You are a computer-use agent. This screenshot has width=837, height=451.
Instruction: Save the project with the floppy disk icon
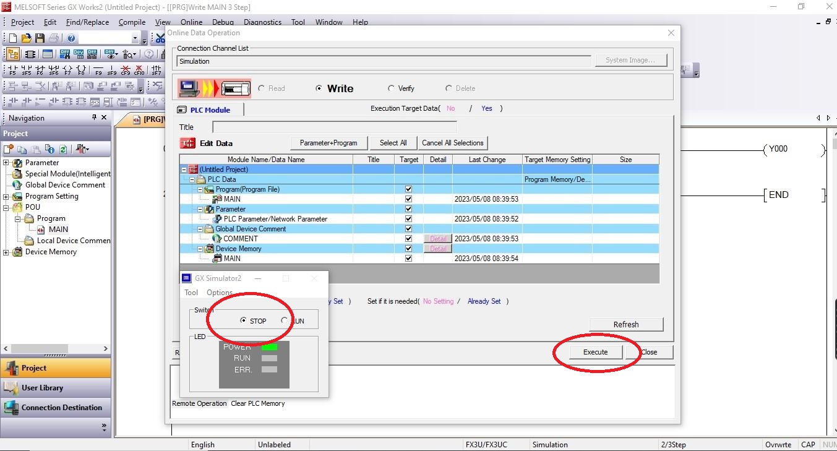coord(40,38)
